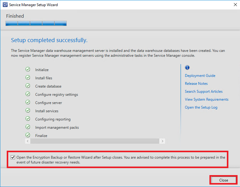The height and width of the screenshot is (187, 240).
Task: Click the right scroll arrow of step list
Action: coord(162,141)
